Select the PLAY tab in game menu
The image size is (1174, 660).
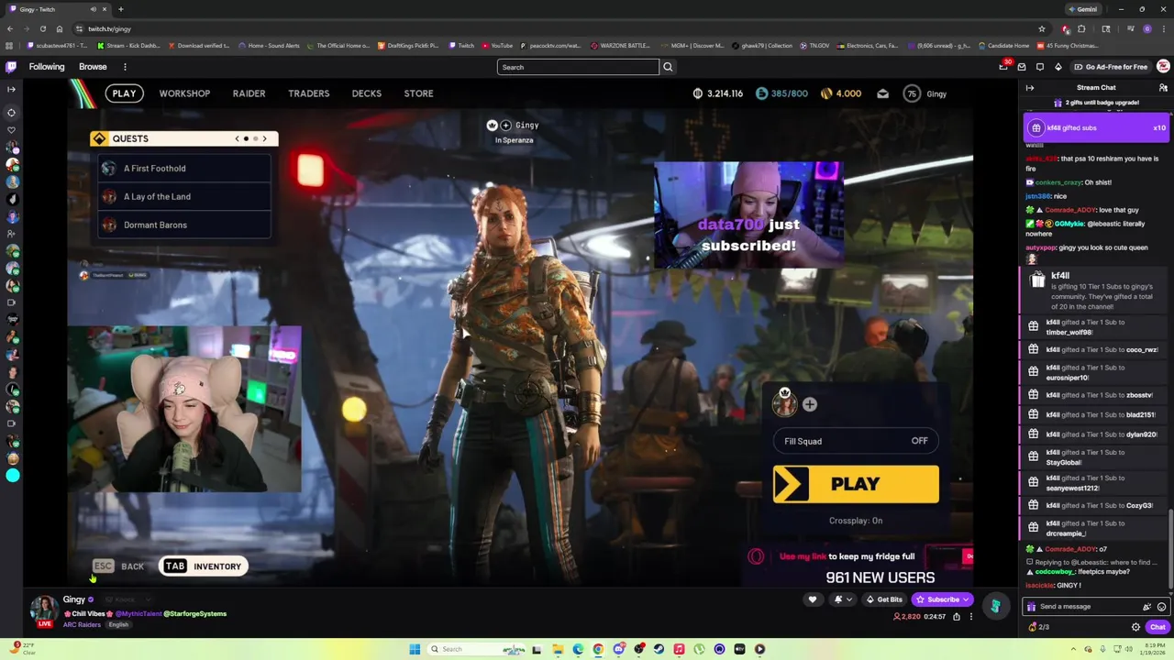(124, 93)
